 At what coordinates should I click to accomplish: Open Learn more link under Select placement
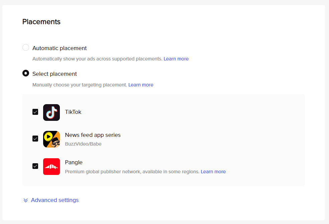coord(141,85)
